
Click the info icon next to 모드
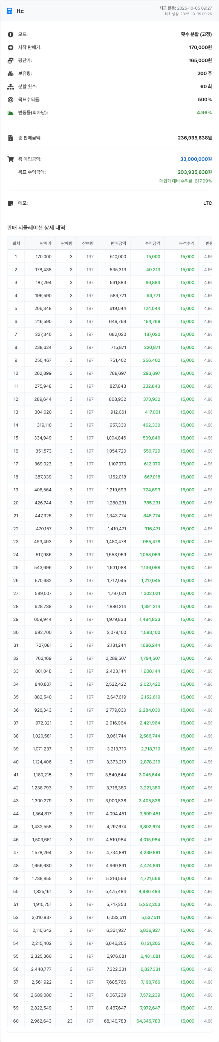click(10, 35)
